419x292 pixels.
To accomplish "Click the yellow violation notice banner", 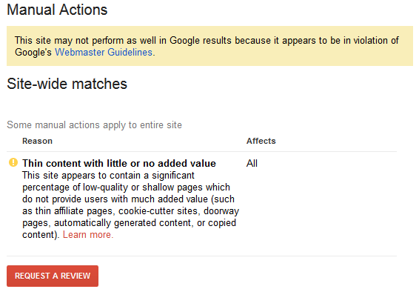I will point(209,46).
